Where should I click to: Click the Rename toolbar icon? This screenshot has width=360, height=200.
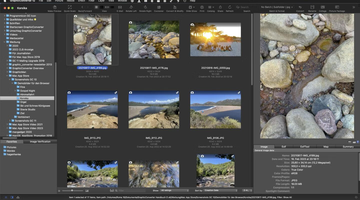point(312,7)
